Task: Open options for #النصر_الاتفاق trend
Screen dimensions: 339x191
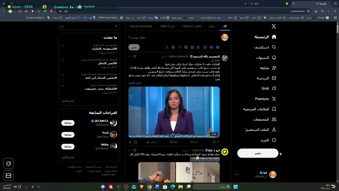Action: click(63, 60)
